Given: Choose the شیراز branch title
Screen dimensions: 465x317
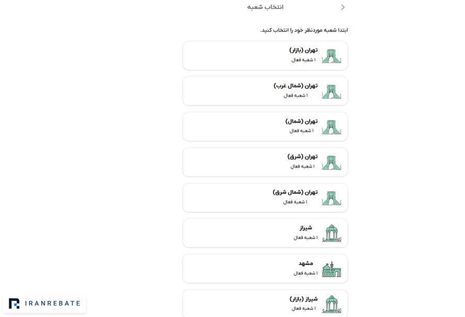Looking at the screenshot, I should (x=306, y=228).
